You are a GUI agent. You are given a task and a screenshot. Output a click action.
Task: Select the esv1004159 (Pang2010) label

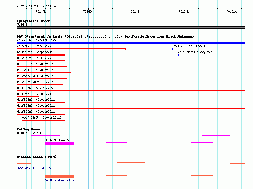(x=35, y=70)
